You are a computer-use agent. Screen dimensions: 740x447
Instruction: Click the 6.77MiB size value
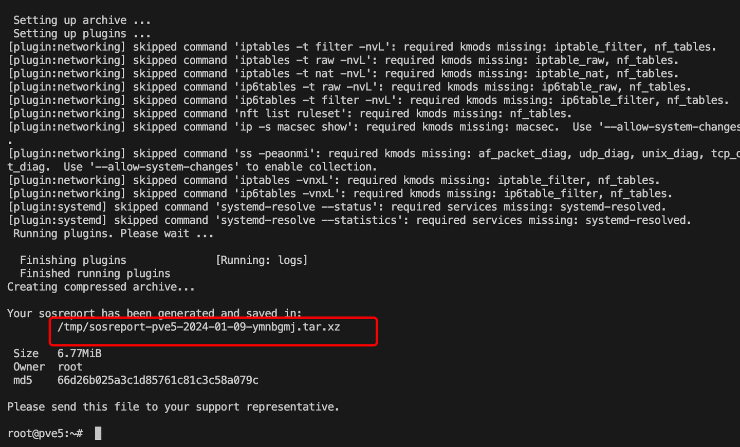(x=79, y=354)
